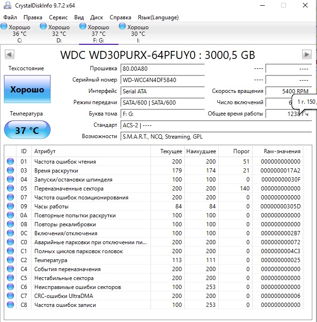Select row Полных циклов парковок головок
317x322 pixels.
(154, 251)
